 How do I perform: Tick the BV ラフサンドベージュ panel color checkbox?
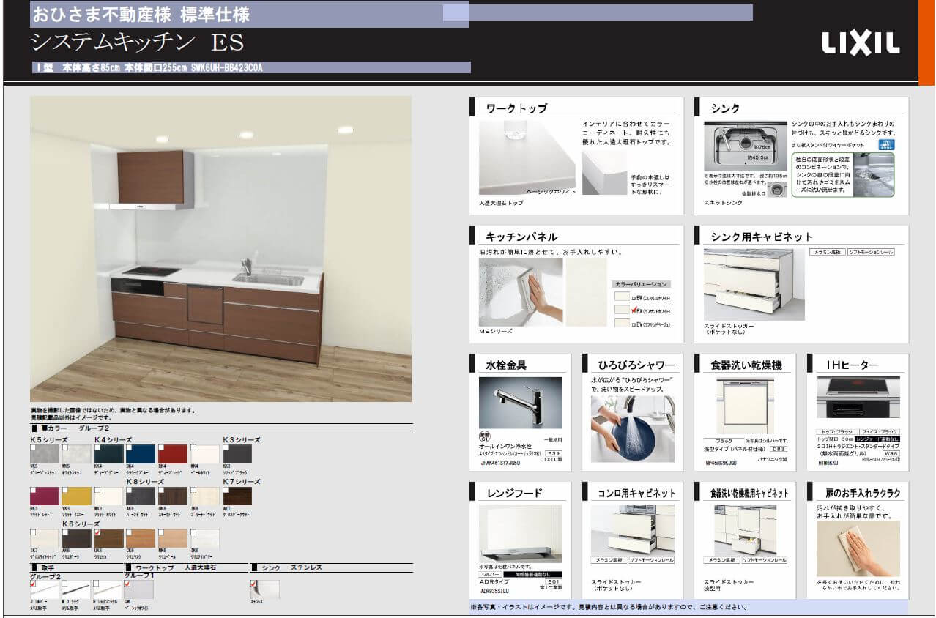point(633,324)
